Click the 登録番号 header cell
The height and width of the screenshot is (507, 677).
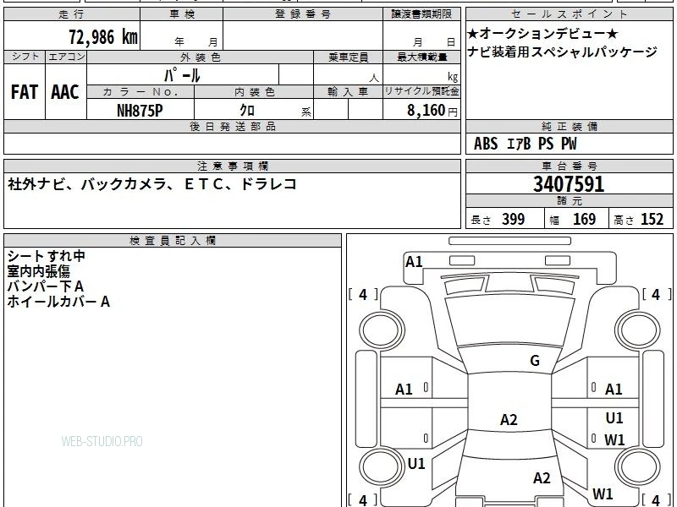click(x=303, y=14)
